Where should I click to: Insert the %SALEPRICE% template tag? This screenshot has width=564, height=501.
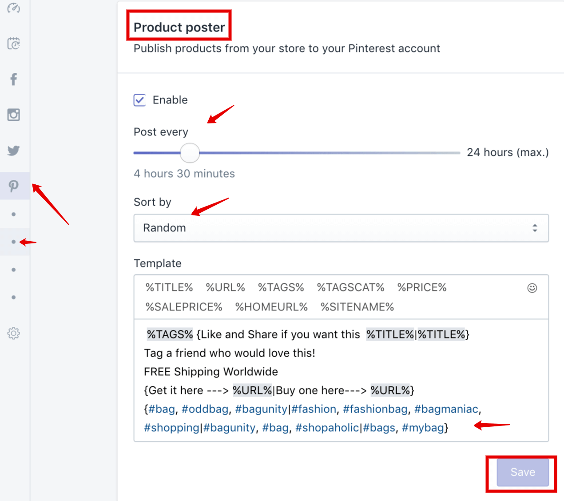(184, 307)
